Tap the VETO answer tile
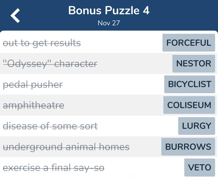The height and width of the screenshot is (178, 218). coord(200,168)
